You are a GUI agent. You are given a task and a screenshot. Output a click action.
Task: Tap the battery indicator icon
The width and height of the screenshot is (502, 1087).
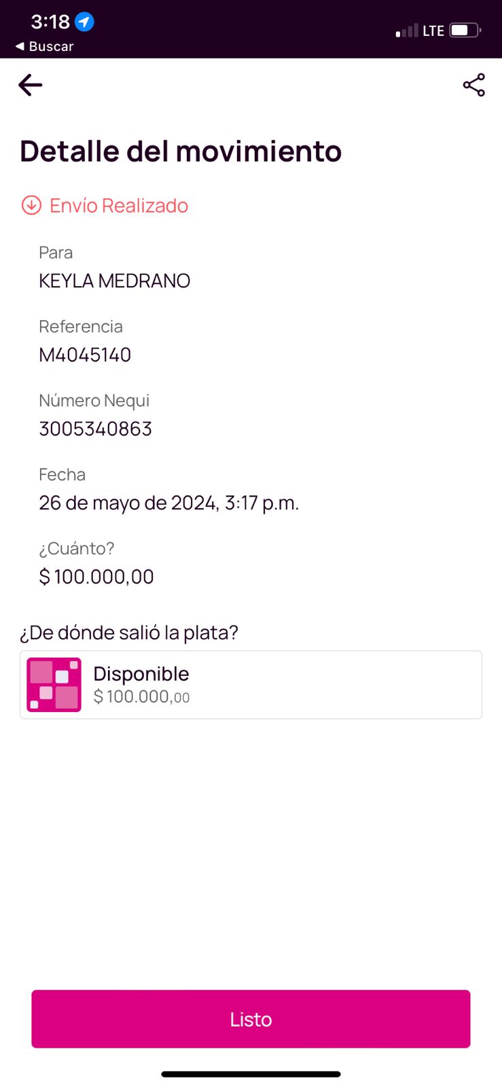465,31
